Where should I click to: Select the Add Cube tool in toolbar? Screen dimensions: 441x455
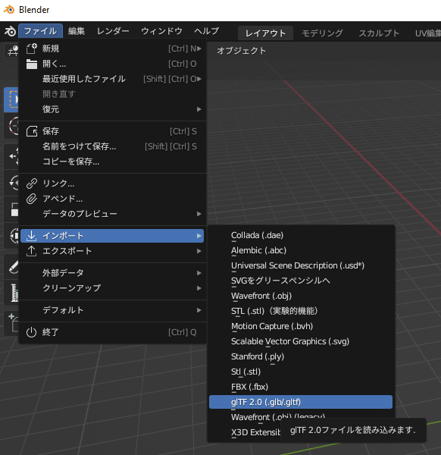coord(11,323)
